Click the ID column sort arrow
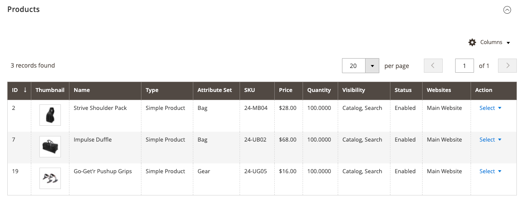Image resolution: width=522 pixels, height=201 pixels. point(25,90)
